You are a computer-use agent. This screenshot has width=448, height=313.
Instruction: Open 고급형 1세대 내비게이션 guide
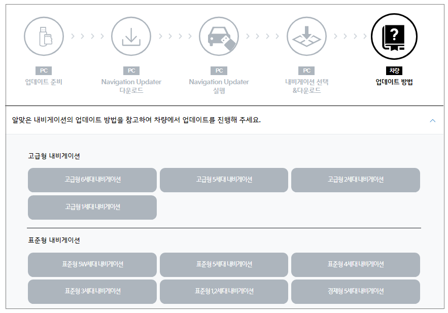(x=92, y=207)
